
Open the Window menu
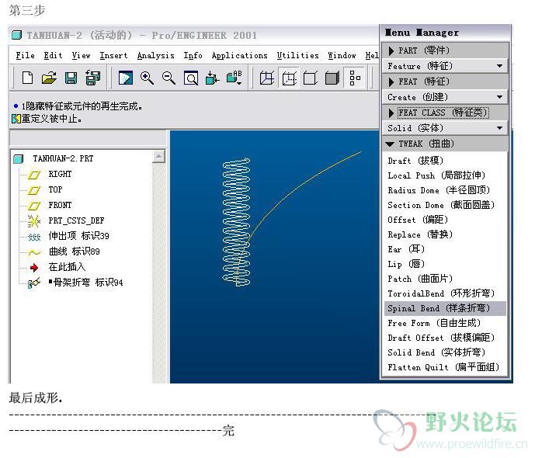click(x=342, y=56)
